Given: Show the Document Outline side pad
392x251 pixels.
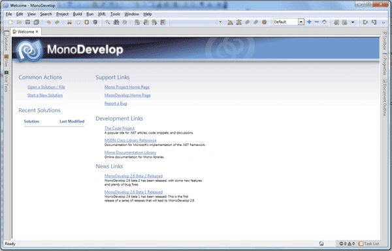Looking at the screenshot, I should (x=385, y=98).
